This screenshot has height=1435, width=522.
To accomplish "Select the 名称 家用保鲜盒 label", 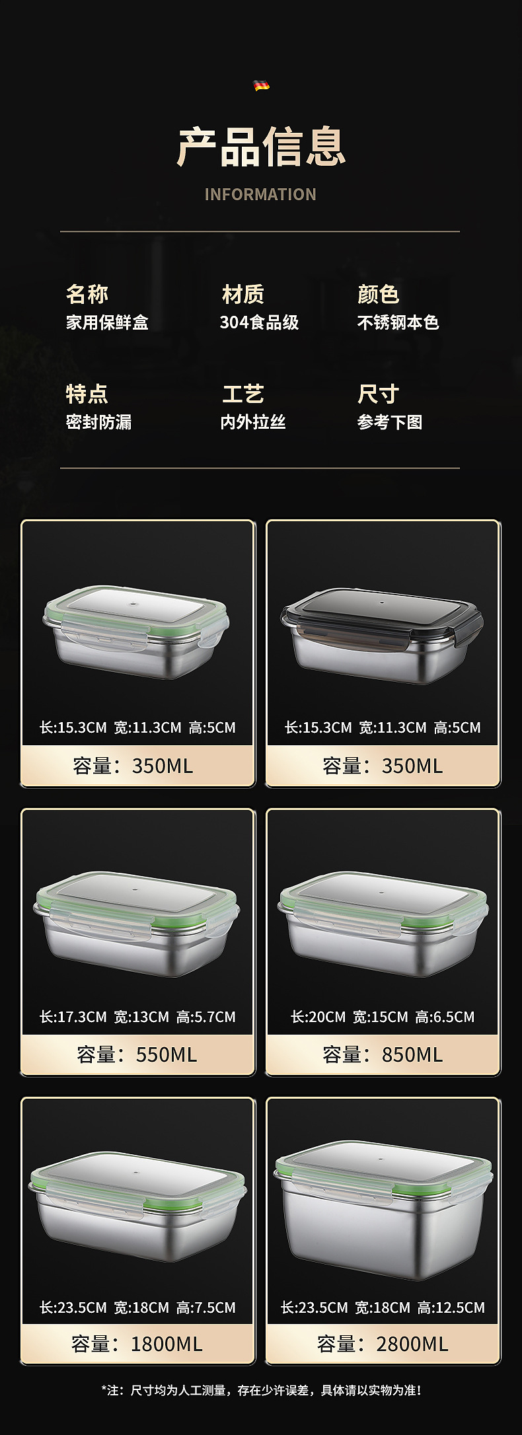I will (107, 307).
